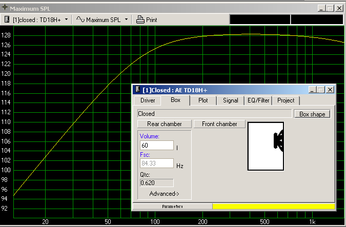Click the right black readout box in toolbar
This screenshot has width=346, height=227.
pyautogui.click(x=317, y=19)
